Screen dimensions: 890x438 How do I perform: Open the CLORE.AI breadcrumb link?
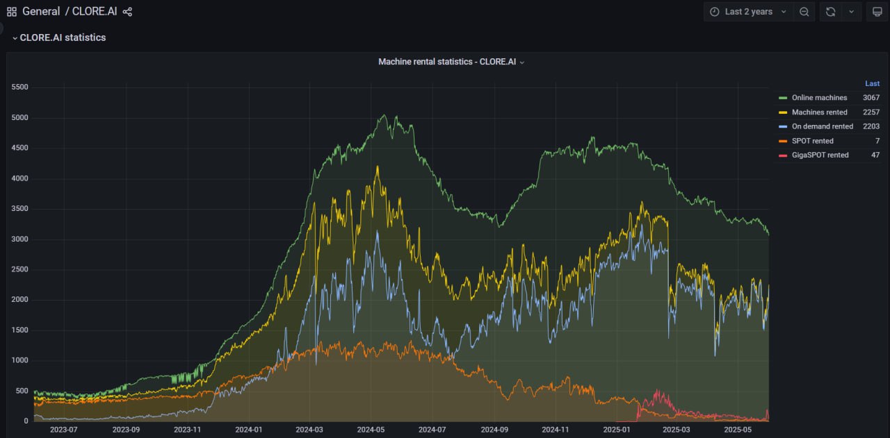[x=95, y=12]
